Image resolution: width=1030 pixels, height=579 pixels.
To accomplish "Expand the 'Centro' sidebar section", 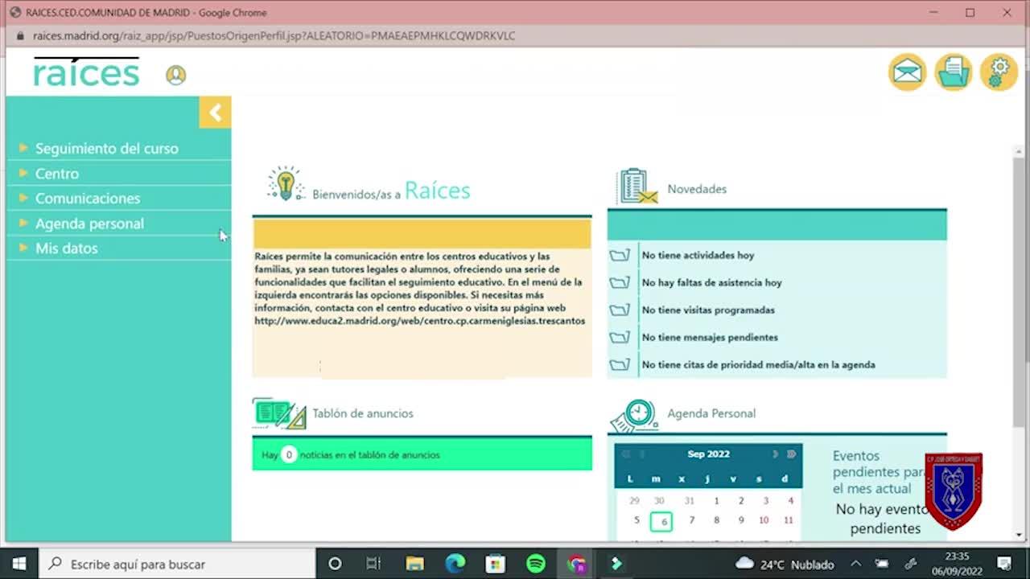I will click(56, 174).
